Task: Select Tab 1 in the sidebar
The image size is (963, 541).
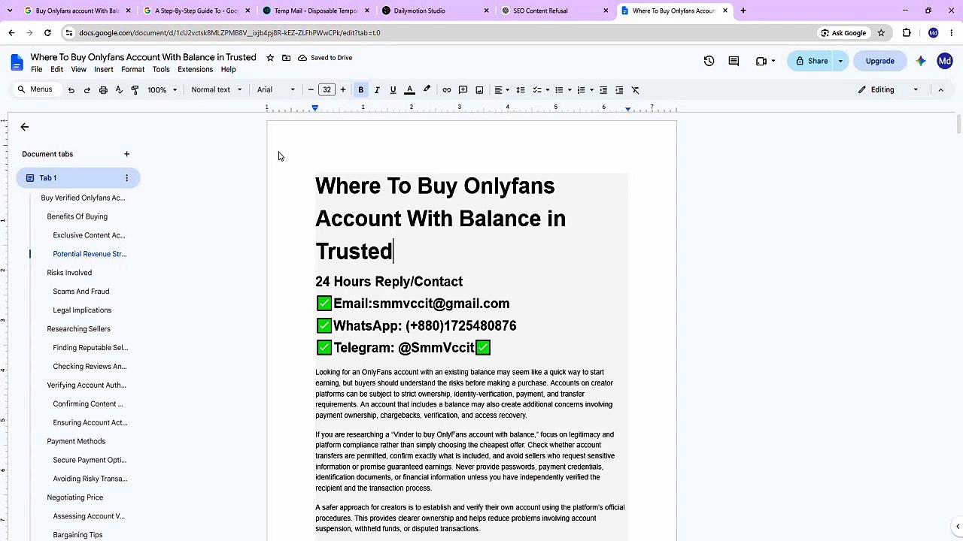Action: pos(78,178)
